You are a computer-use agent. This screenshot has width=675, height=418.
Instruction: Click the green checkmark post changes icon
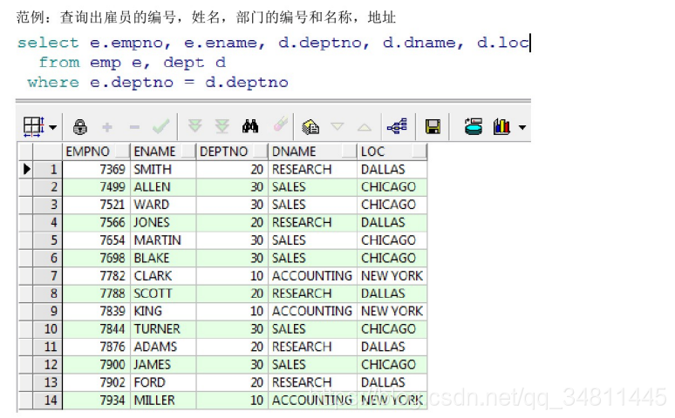coord(161,126)
